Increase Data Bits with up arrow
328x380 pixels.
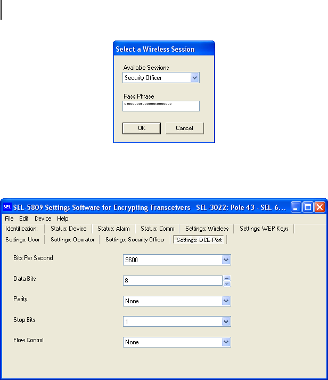coord(227,278)
